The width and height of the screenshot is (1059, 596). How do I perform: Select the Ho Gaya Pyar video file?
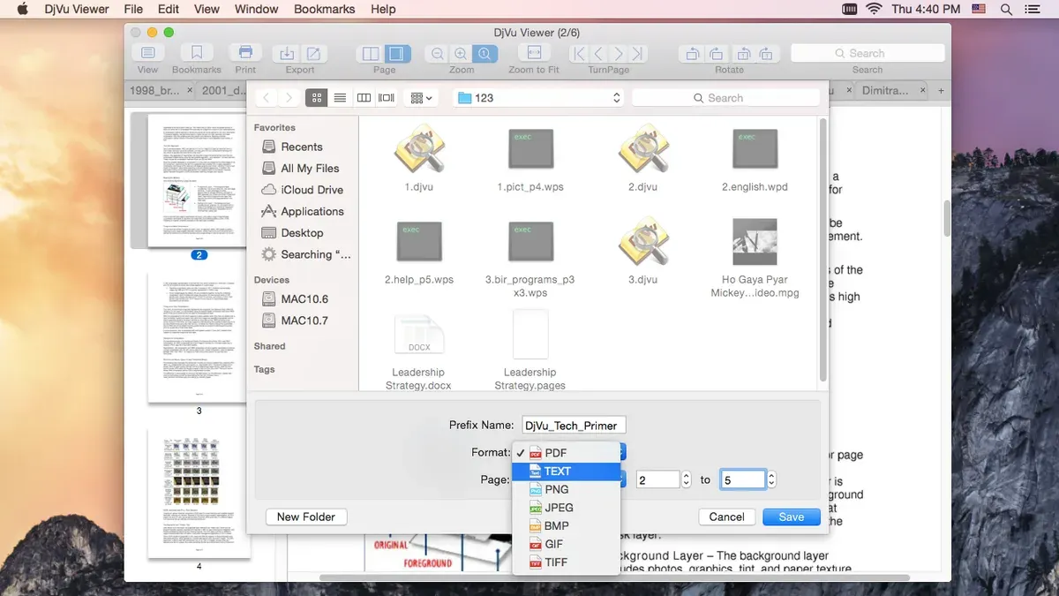pyautogui.click(x=755, y=258)
